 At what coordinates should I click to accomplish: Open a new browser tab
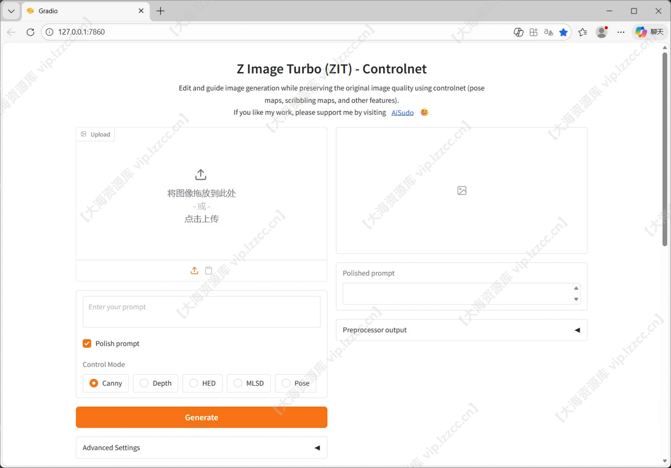click(160, 11)
